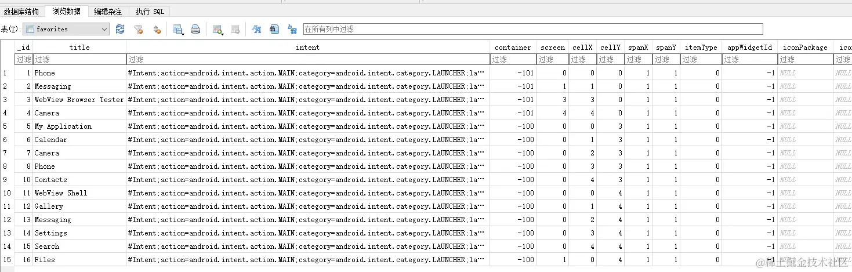This screenshot has width=852, height=272.
Task: Click the title column filter box
Action: point(79,59)
